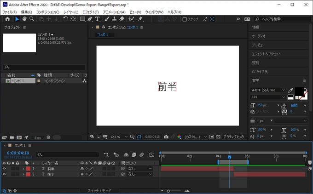Toggle mask and shape path visibility in viewer
313x194 pixels.
139,137
